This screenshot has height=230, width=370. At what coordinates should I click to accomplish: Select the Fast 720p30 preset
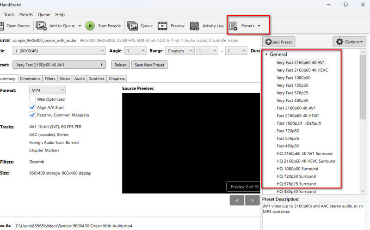(x=288, y=131)
